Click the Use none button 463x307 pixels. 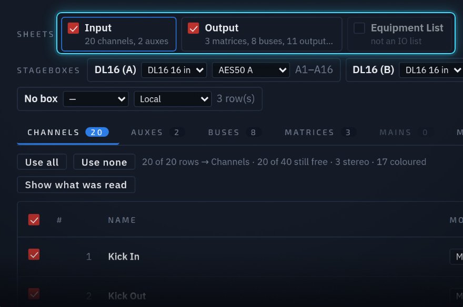click(104, 162)
